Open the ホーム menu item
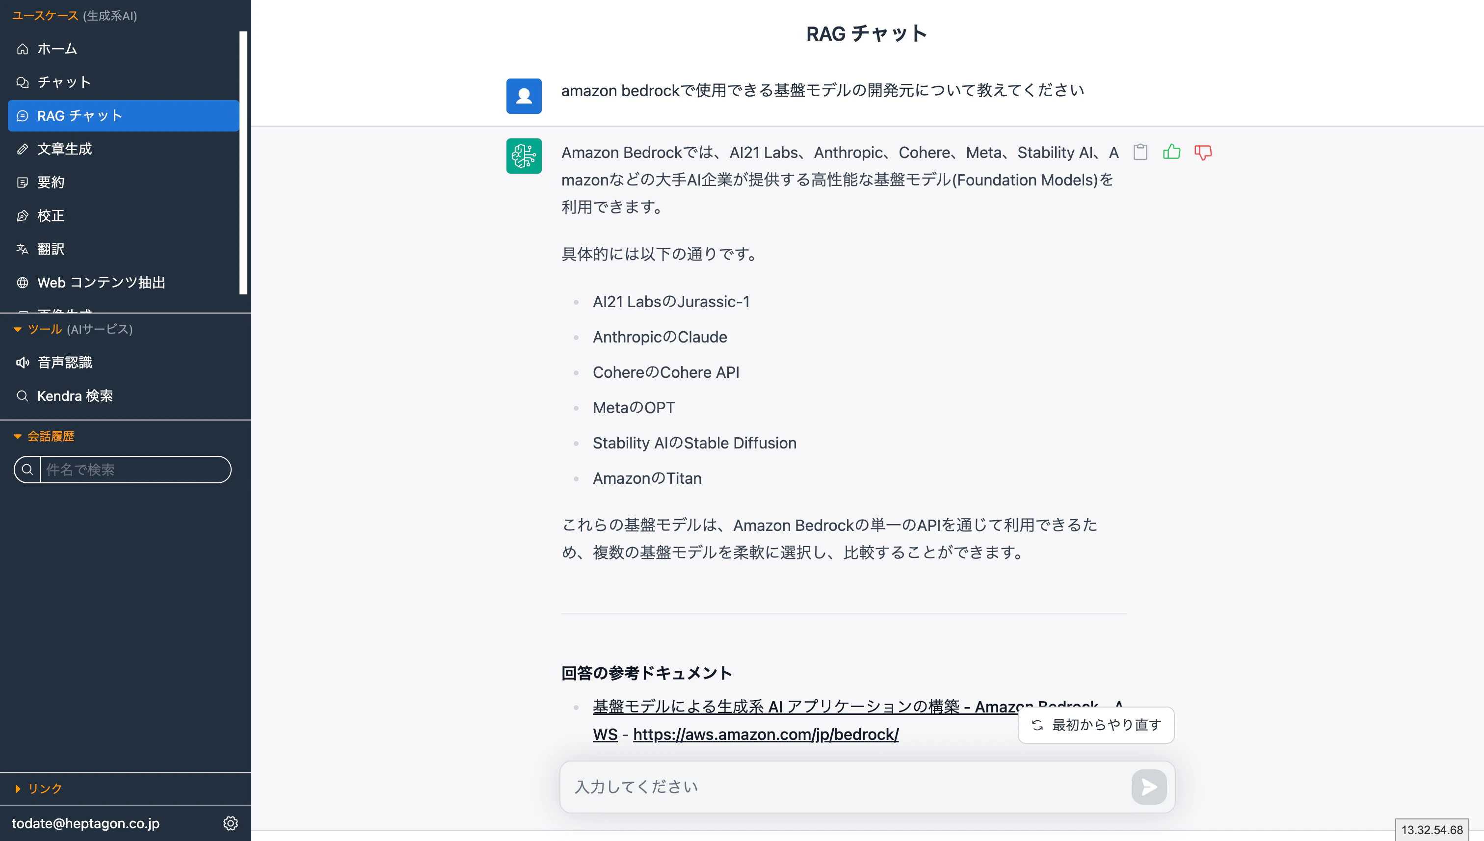Viewport: 1484px width, 841px height. (x=123, y=49)
